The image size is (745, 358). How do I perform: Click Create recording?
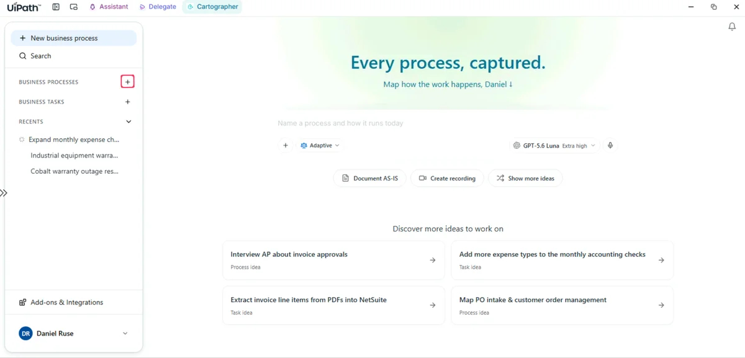point(447,178)
